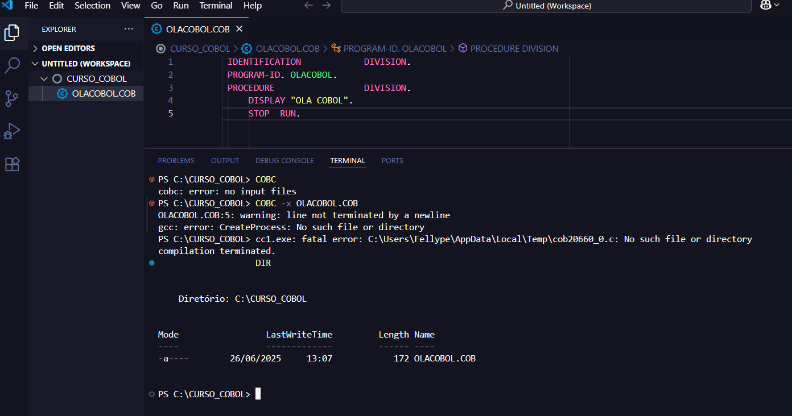Screen dimensions: 792x416
Task: Open the Search view in activity bar
Action: (x=12, y=65)
